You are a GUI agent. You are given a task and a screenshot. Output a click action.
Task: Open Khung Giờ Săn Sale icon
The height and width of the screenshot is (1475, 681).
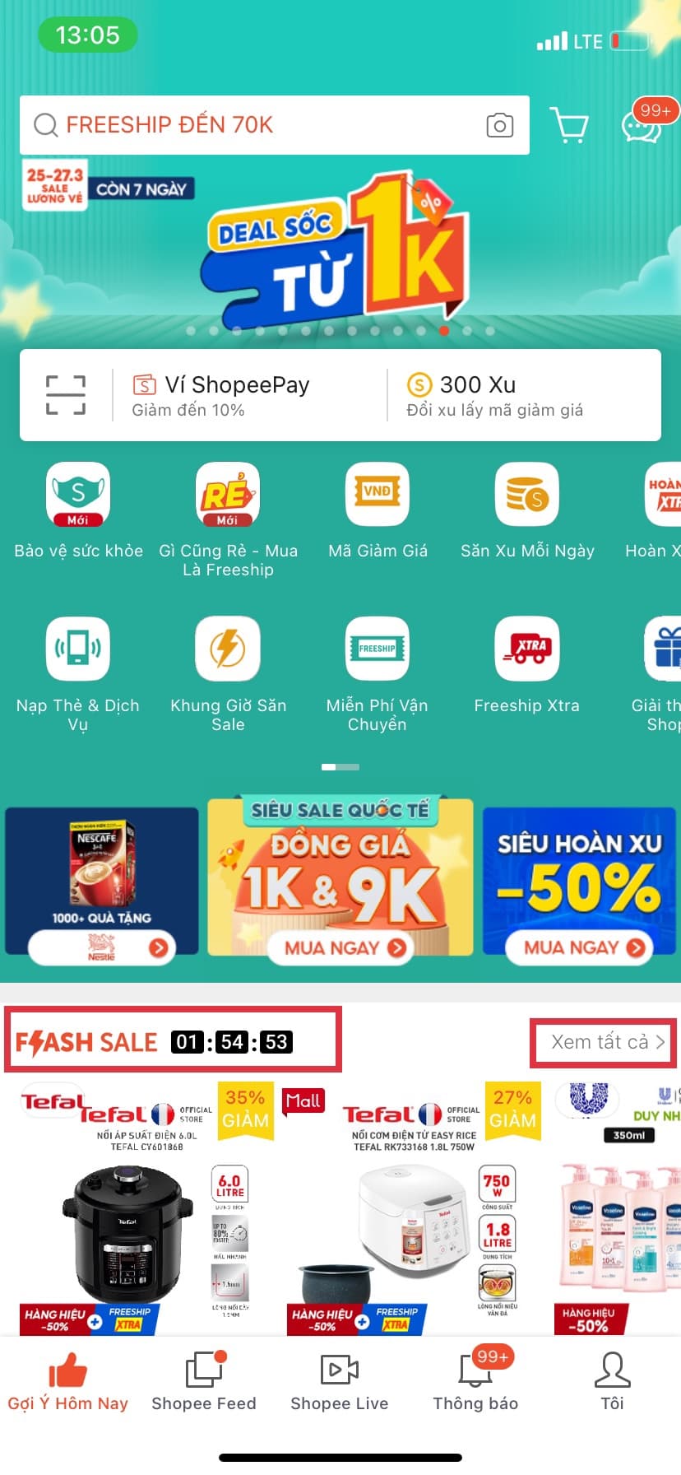pyautogui.click(x=228, y=649)
